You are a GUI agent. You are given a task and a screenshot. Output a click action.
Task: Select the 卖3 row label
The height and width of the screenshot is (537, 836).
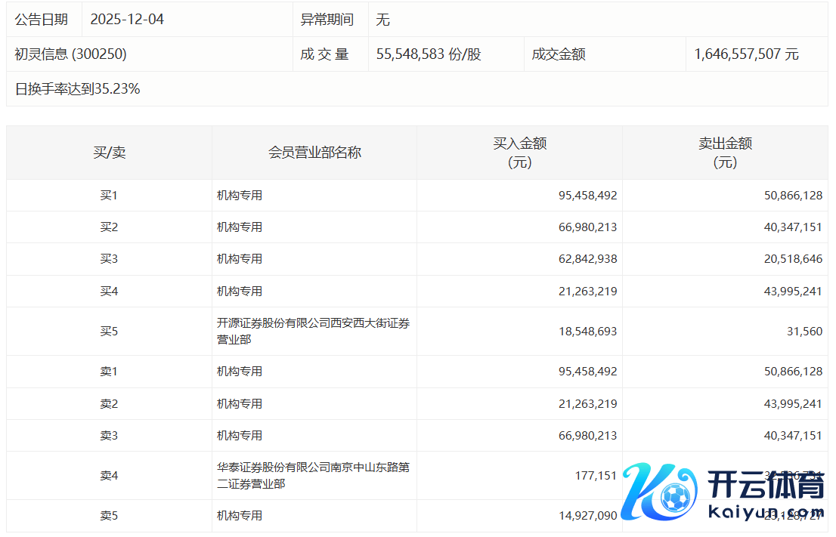(x=109, y=436)
